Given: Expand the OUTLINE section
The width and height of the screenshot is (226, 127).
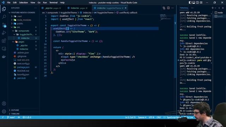Looking at the screenshot, I should [15, 110].
